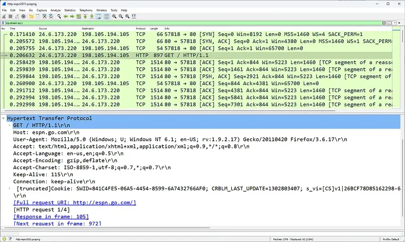Open the Edit menu
405x242 pixels.
(x=13, y=10)
